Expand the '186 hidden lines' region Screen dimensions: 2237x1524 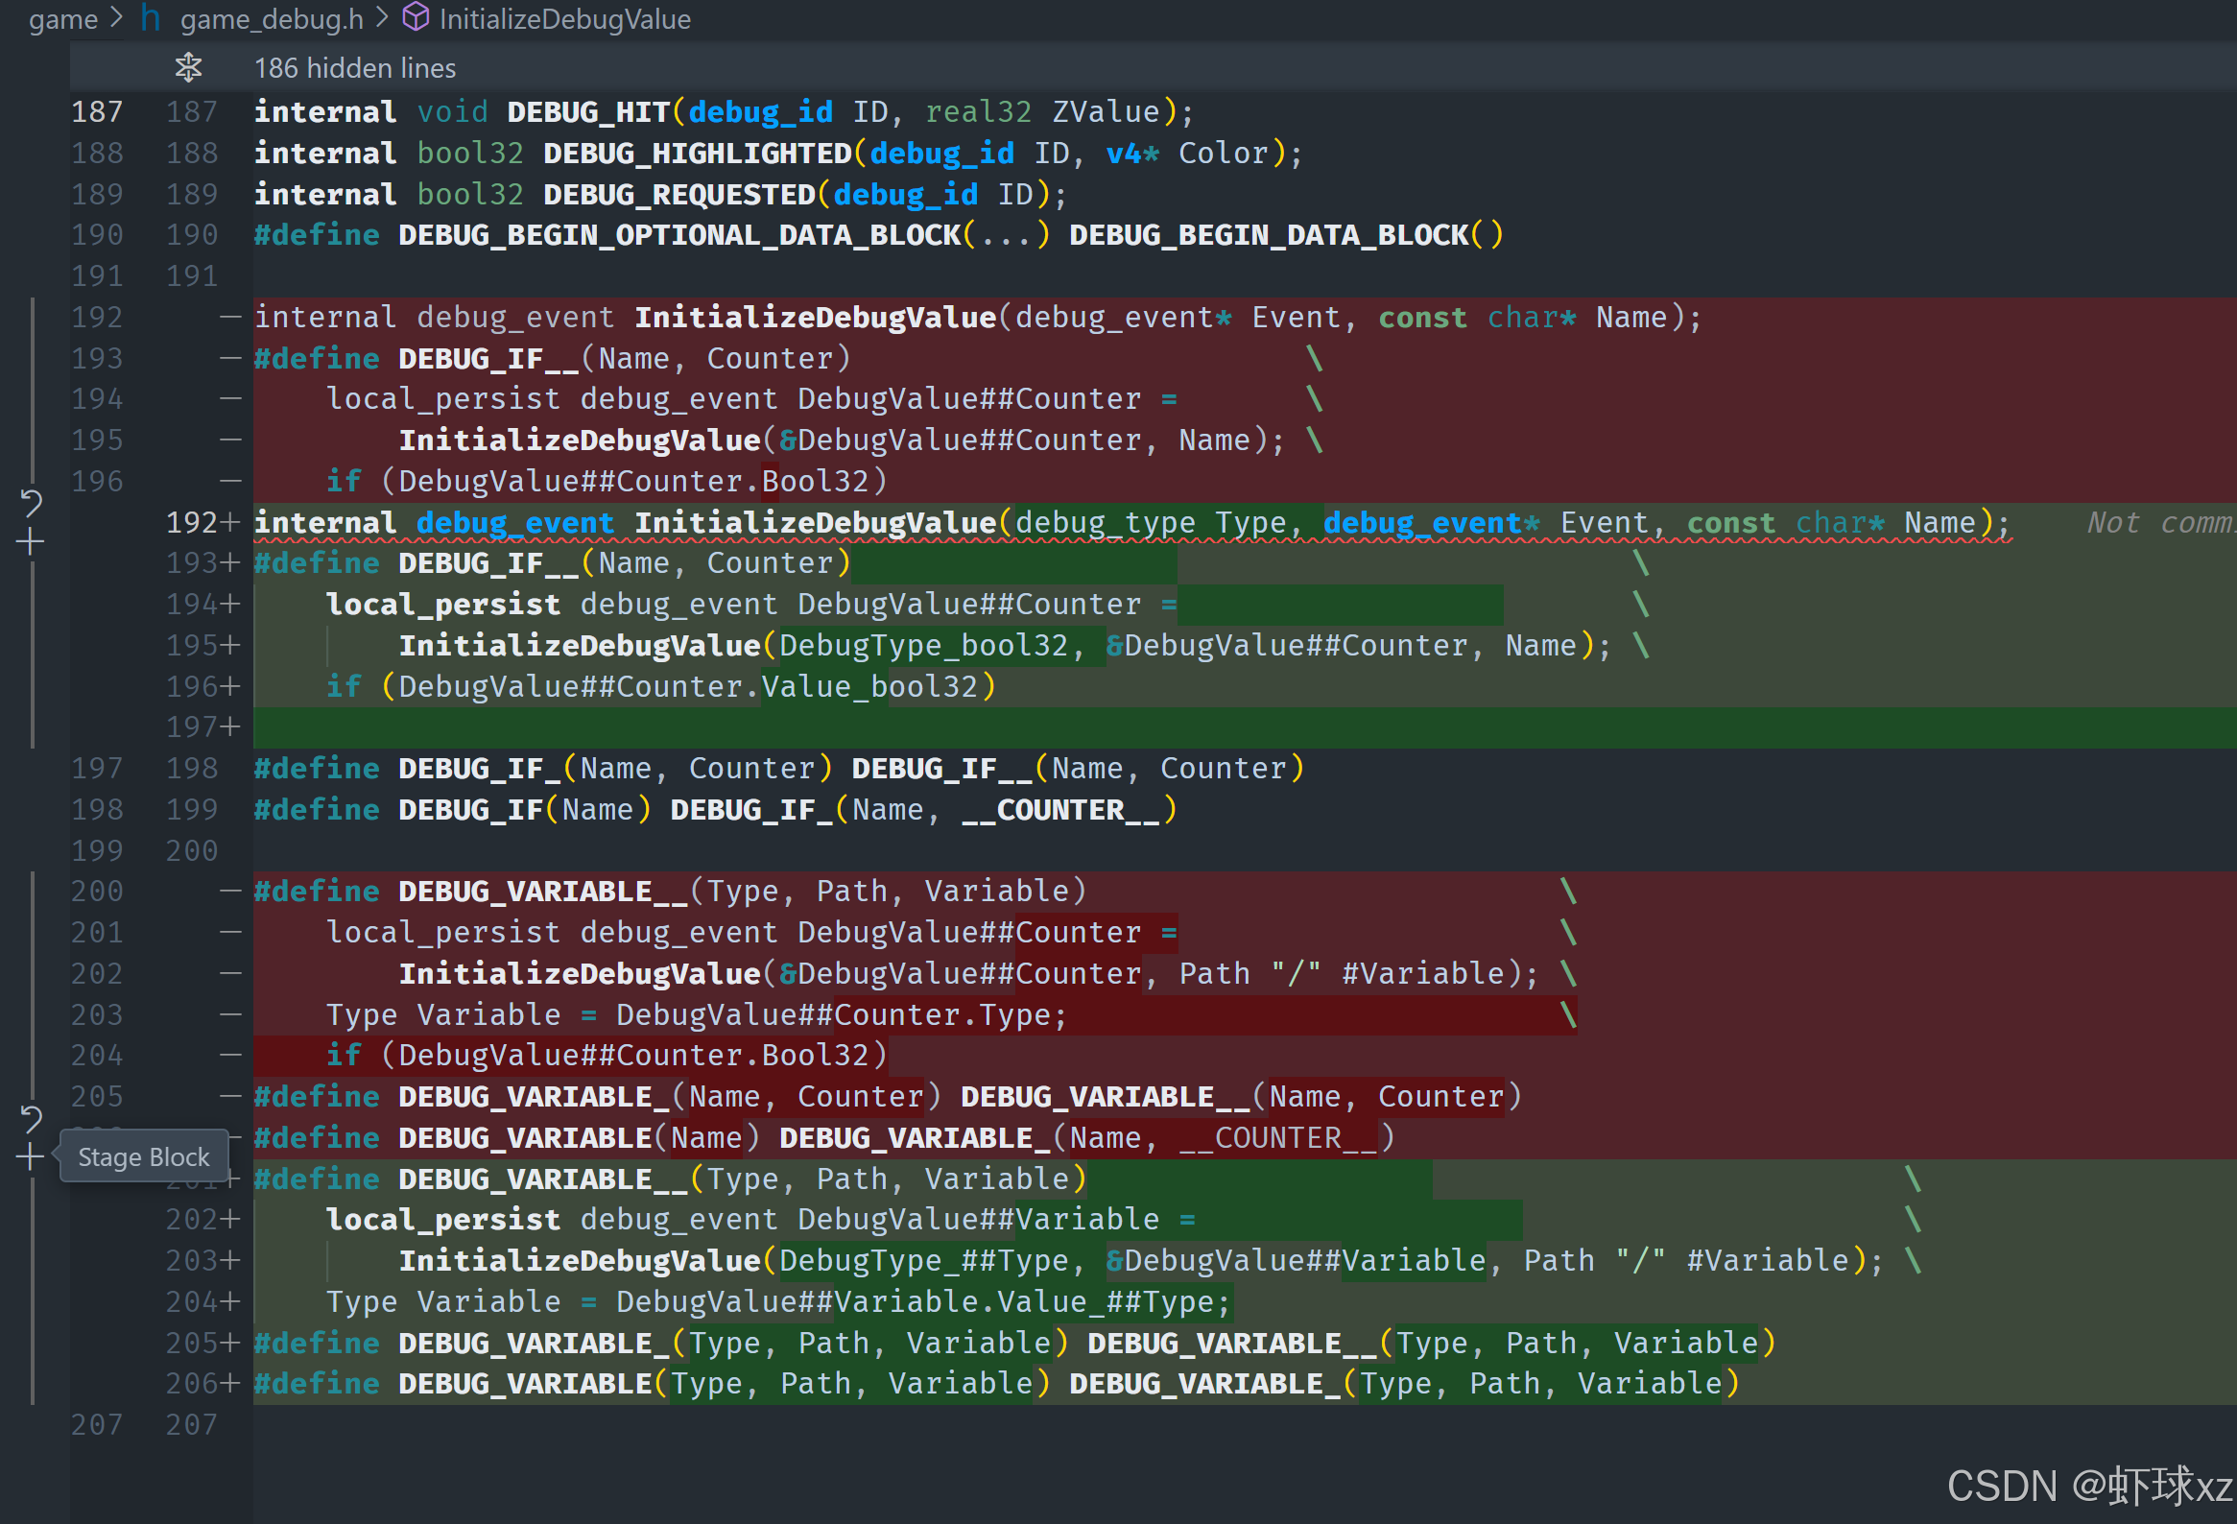(x=354, y=67)
